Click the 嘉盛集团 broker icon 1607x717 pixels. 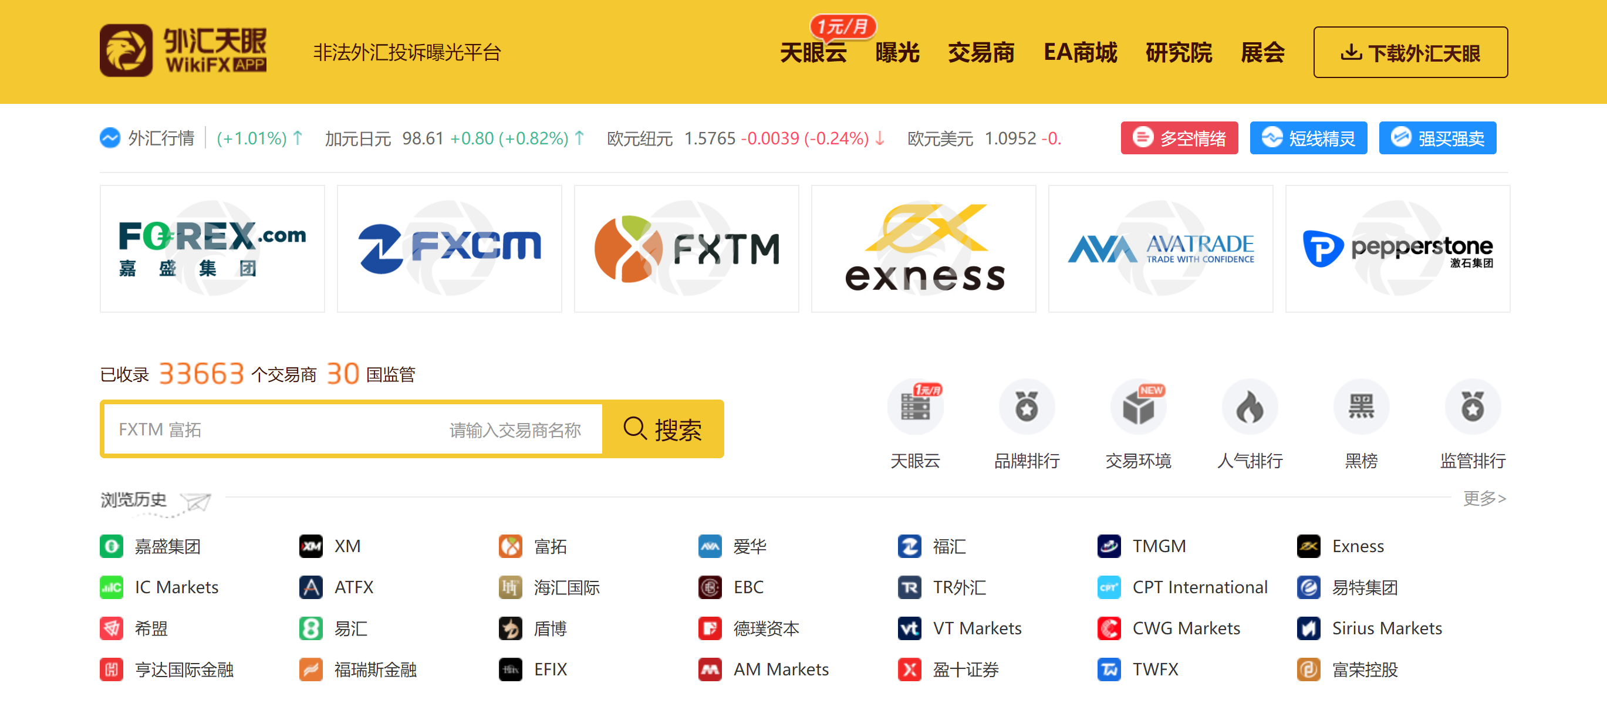pyautogui.click(x=112, y=546)
